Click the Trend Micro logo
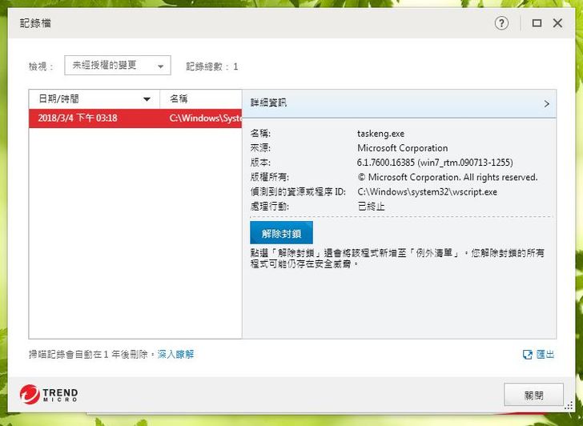Viewport: 583px width, 426px height. (x=49, y=394)
